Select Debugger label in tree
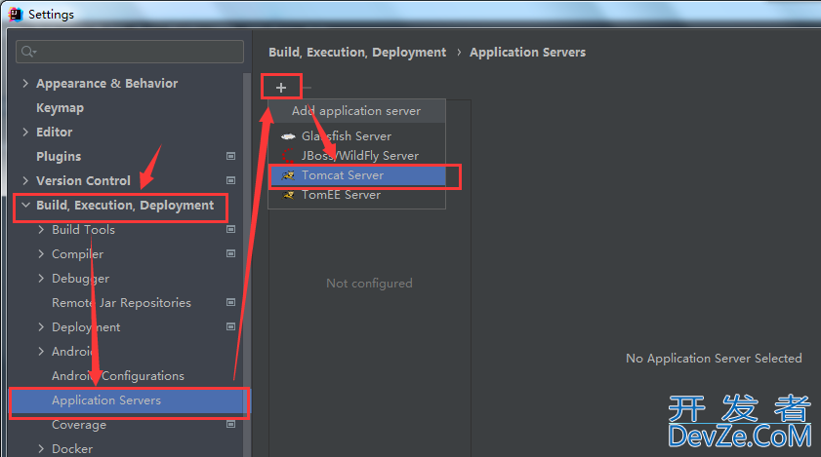Screen dimensions: 821x457 pyautogui.click(x=81, y=279)
